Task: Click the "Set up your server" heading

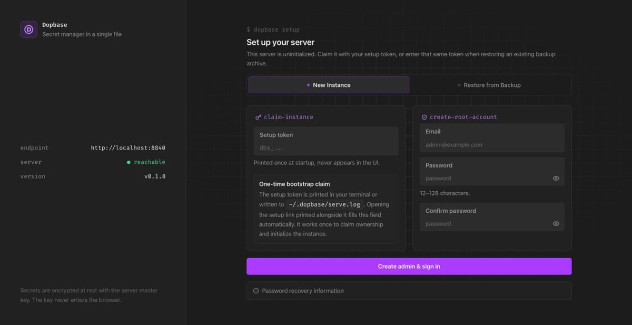Action: [281, 42]
